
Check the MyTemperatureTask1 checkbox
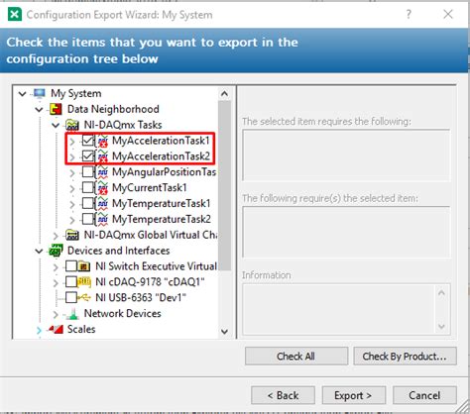pos(87,203)
